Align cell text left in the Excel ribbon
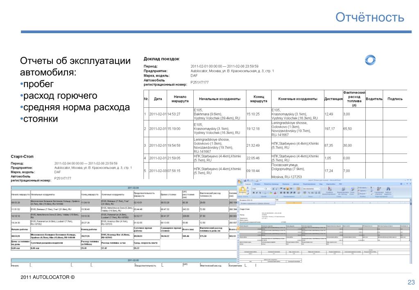This screenshot has width=419, height=290. coord(281,193)
